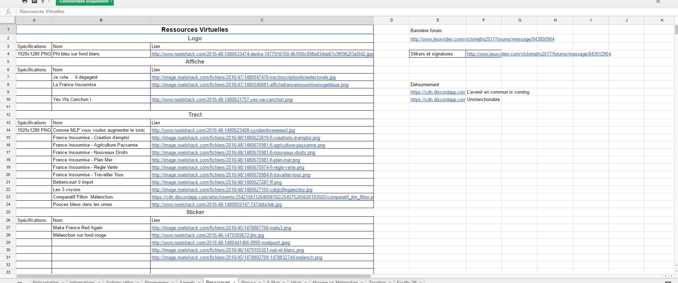Viewport: 678px width, 283px height.
Task: Open the Présentation tab dropdown arrow
Action: (63, 282)
